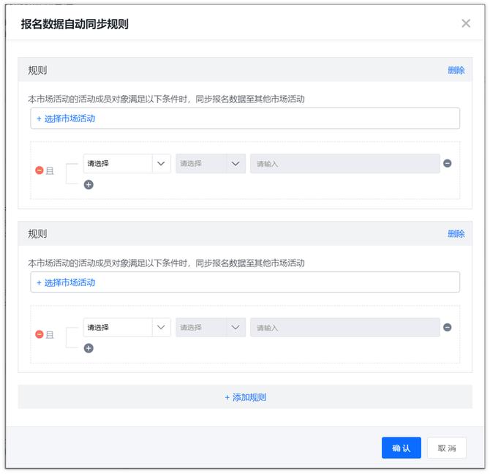Click the 请输入 value field in second rule
The image size is (490, 474).
pyautogui.click(x=344, y=328)
